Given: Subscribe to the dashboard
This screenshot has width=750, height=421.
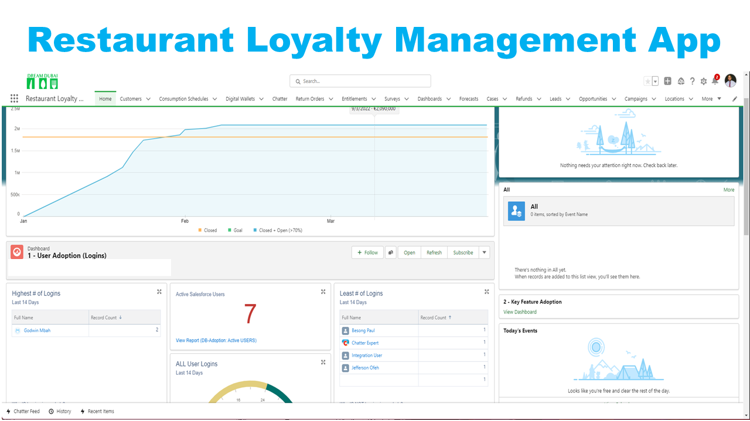Looking at the screenshot, I should coord(463,253).
